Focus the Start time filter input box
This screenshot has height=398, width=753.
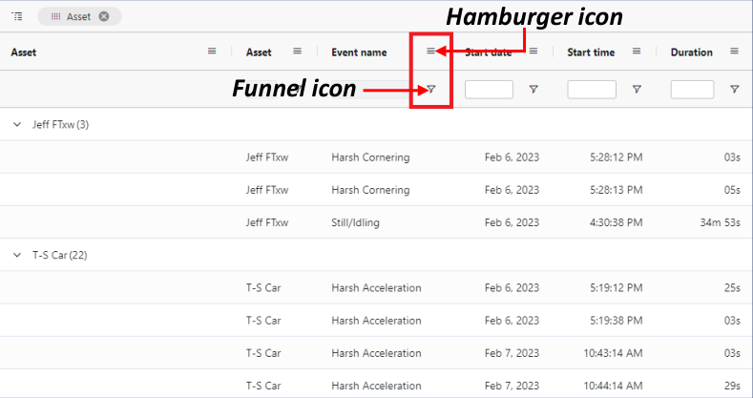click(592, 90)
